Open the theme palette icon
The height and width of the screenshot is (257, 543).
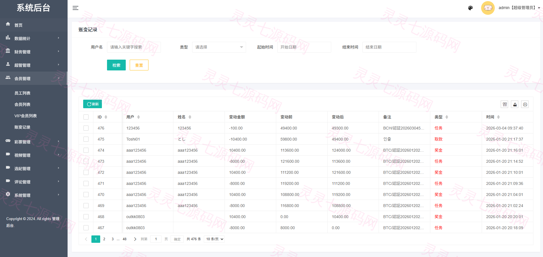pos(470,8)
